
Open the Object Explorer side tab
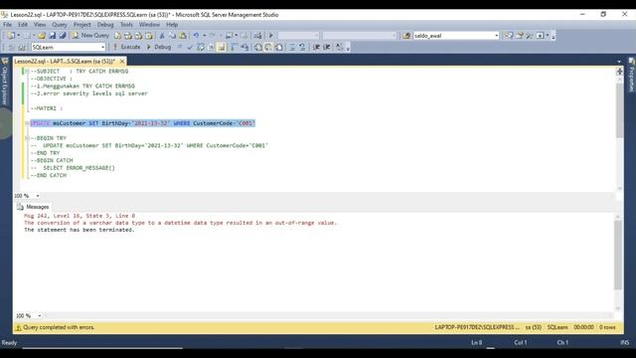pos(5,82)
